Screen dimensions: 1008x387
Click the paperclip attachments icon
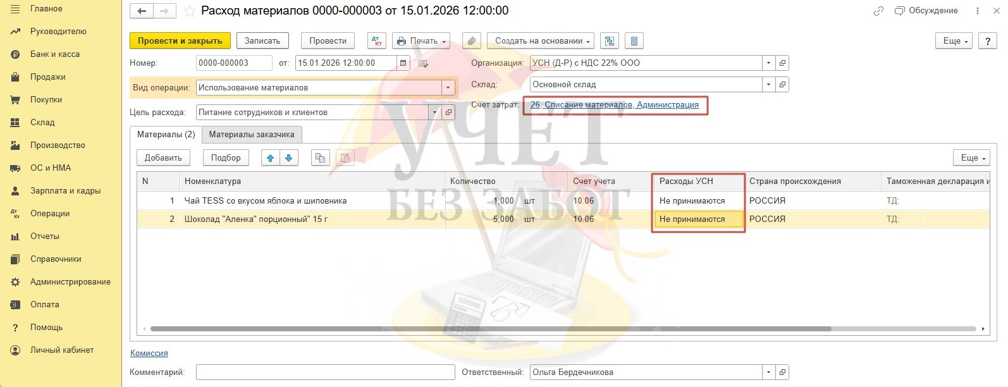472,41
